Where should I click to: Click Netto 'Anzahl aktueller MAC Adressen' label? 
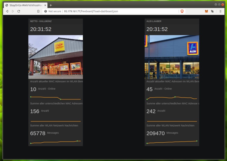(x=56, y=81)
